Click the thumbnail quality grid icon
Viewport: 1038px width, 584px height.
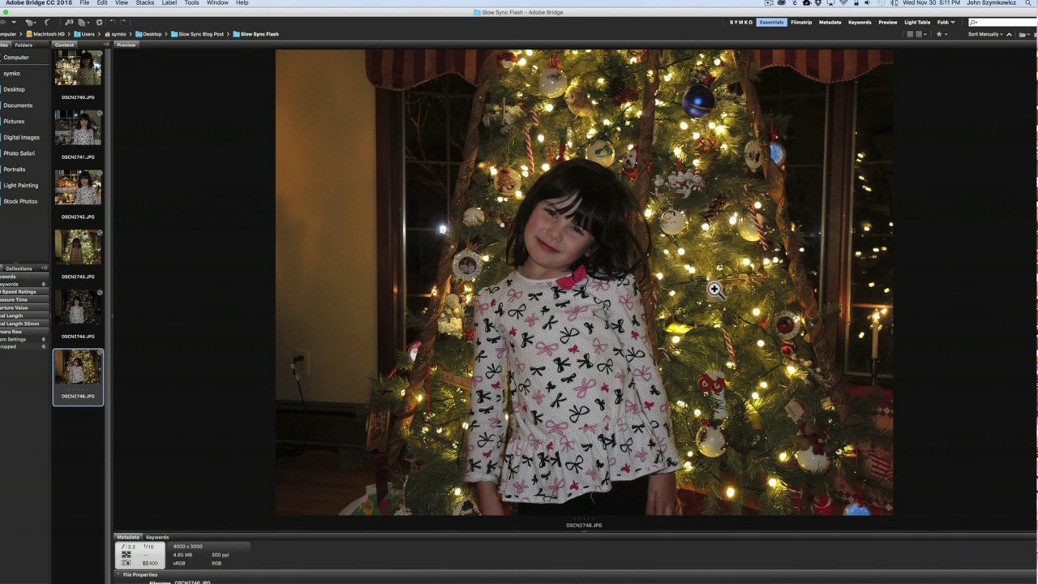911,34
